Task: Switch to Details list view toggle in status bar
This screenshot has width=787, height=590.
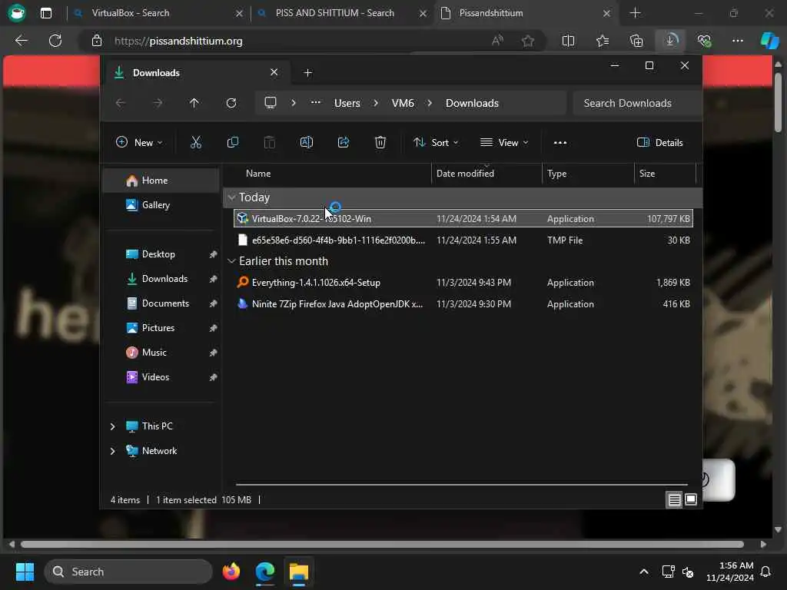Action: (674, 499)
